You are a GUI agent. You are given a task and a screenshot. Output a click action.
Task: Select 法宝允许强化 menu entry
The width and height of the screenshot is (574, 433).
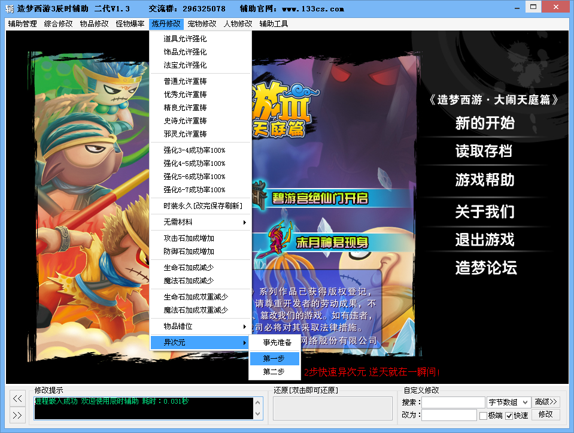(201, 65)
